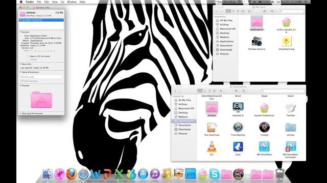The image size is (327, 183).
Task: Select stickyheart.png file
Action: [x=286, y=41]
